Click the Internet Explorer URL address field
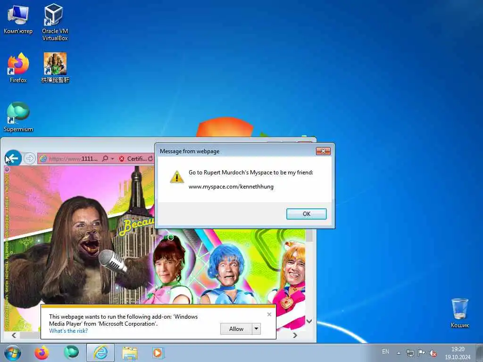Screen dimensions: 483x362 coord(73,158)
